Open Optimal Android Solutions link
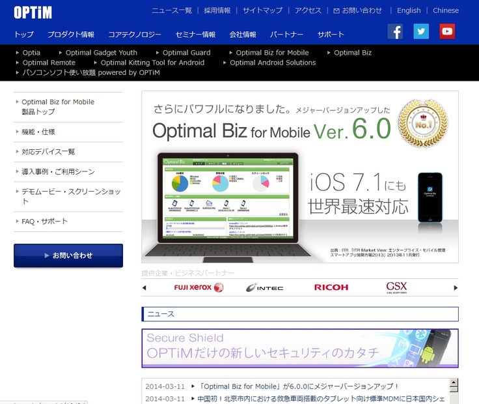479x404 pixels. click(x=273, y=63)
